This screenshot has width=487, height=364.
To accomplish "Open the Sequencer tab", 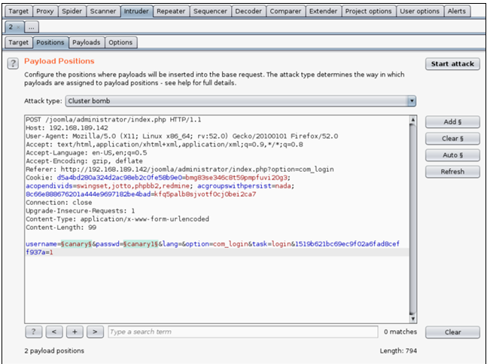I will pos(210,11).
